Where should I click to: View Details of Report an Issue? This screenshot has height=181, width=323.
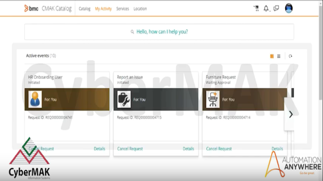point(189,149)
